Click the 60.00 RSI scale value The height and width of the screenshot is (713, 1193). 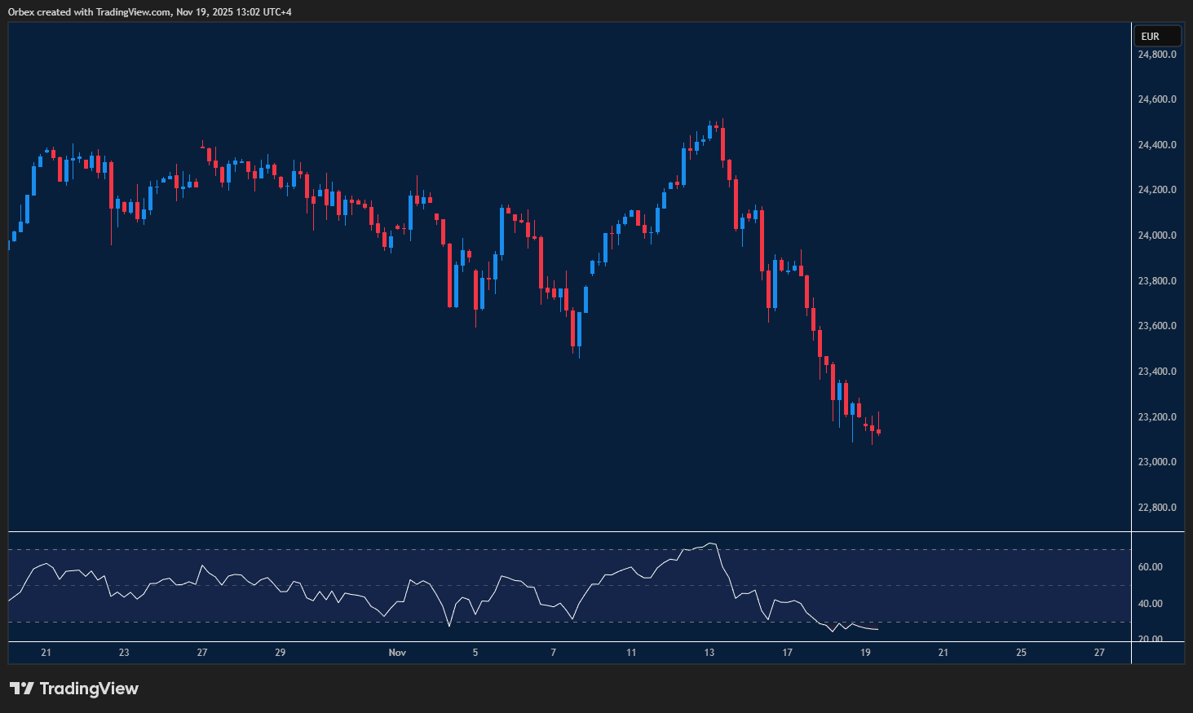[x=1151, y=567]
